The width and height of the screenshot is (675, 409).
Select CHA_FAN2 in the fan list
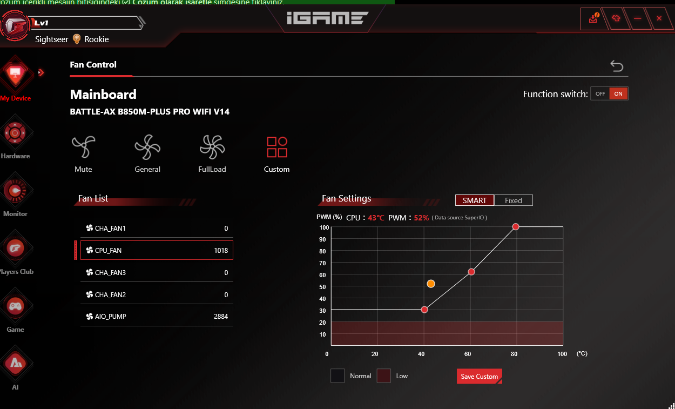[157, 295]
